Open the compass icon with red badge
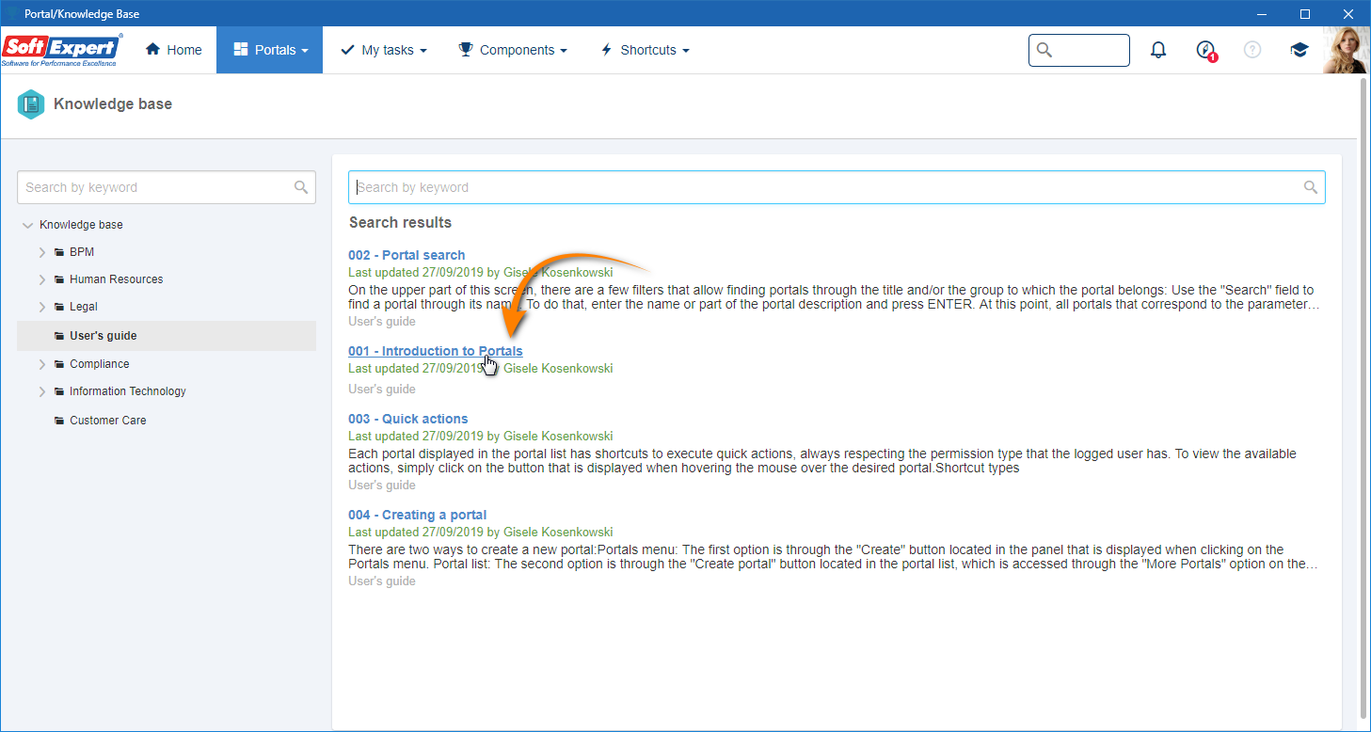Screen dimensions: 1371x732 pos(1205,50)
